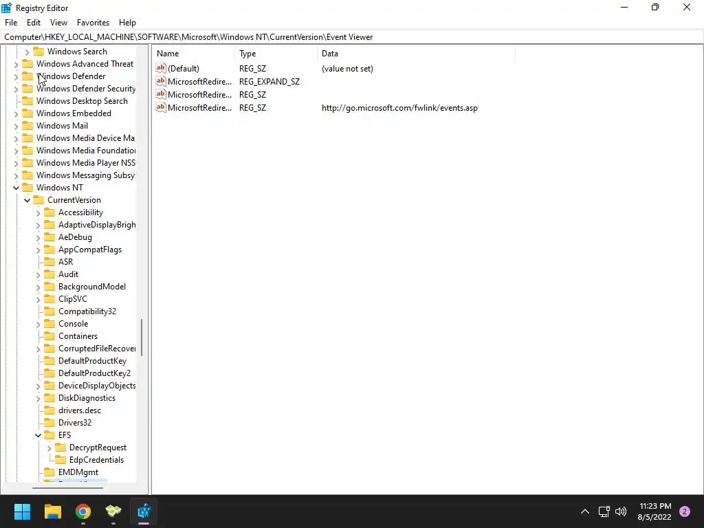This screenshot has height=528, width=704.
Task: Click the Containers folder icon
Action: (x=49, y=336)
